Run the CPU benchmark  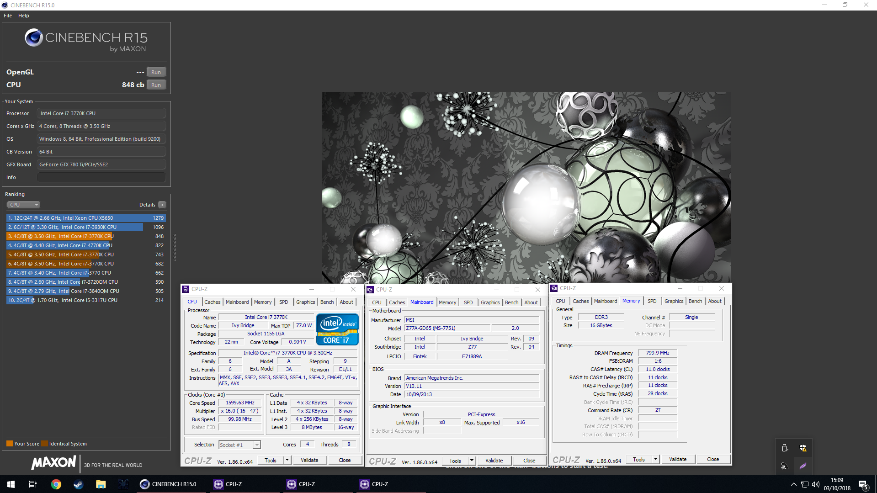pos(156,85)
